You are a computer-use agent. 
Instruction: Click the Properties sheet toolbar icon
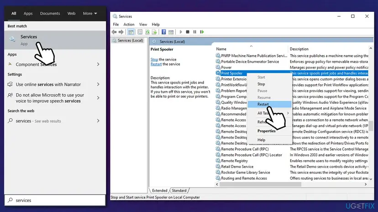140,32
